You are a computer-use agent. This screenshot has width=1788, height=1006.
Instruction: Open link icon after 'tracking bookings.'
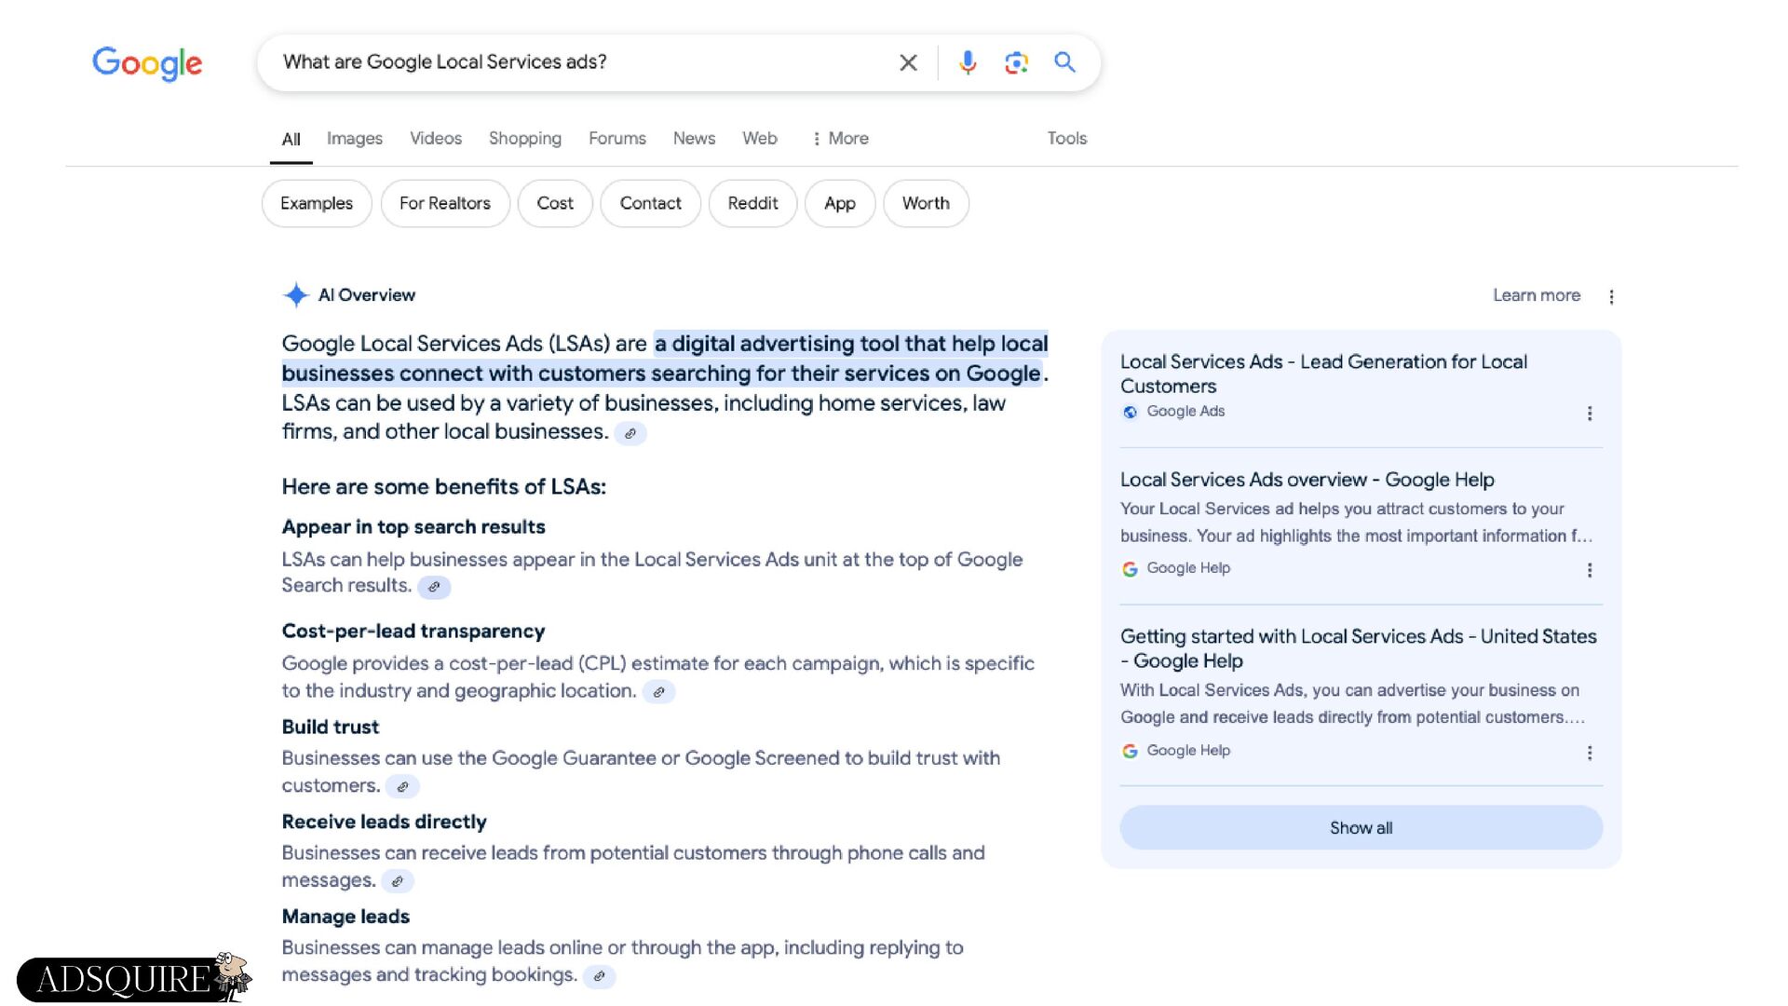pos(599,976)
